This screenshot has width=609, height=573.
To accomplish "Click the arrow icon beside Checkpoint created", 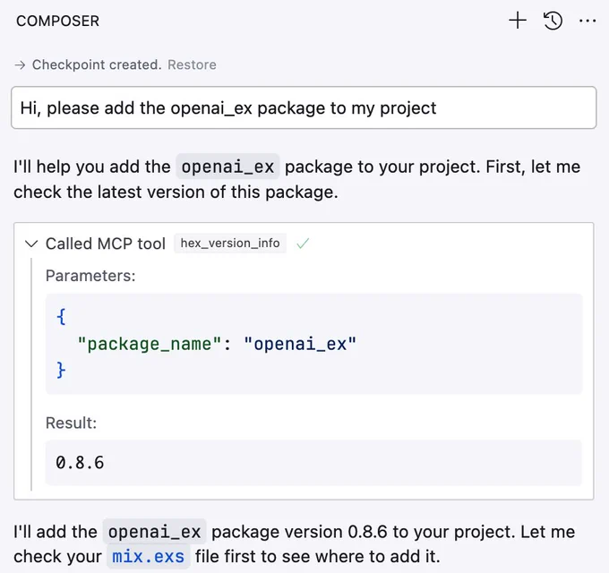I will pos(20,64).
